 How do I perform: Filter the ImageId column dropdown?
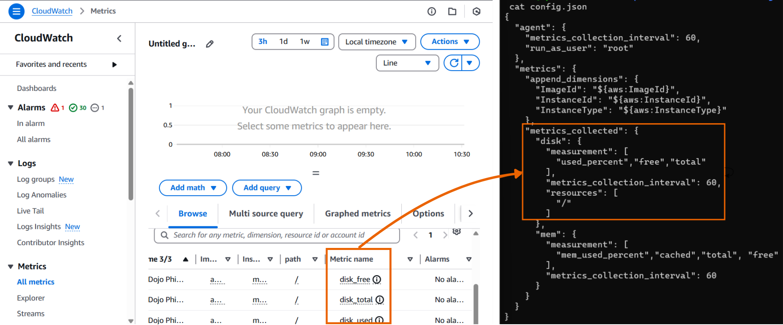point(228,259)
